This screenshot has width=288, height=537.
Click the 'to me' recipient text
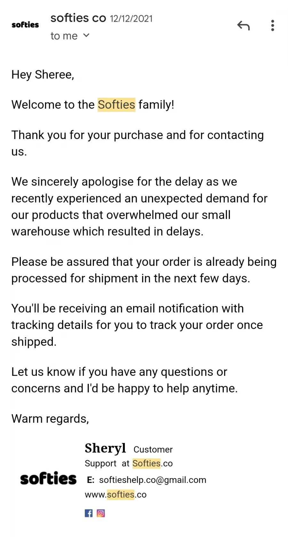click(64, 36)
